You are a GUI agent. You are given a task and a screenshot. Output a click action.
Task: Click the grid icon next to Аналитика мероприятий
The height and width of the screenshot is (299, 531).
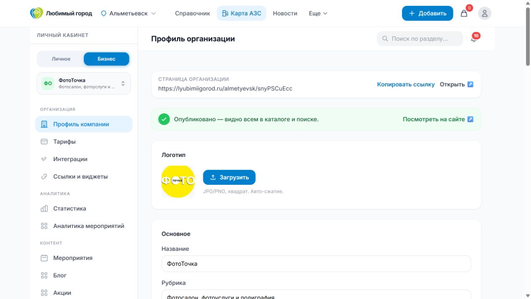click(44, 226)
